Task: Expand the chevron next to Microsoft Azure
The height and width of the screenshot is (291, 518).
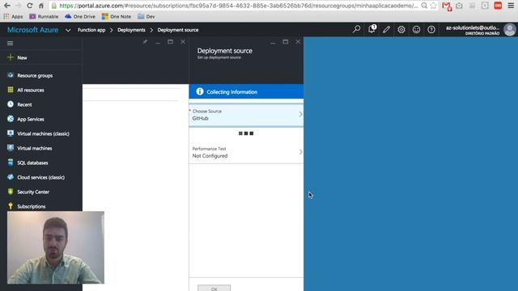Action: pyautogui.click(x=68, y=30)
